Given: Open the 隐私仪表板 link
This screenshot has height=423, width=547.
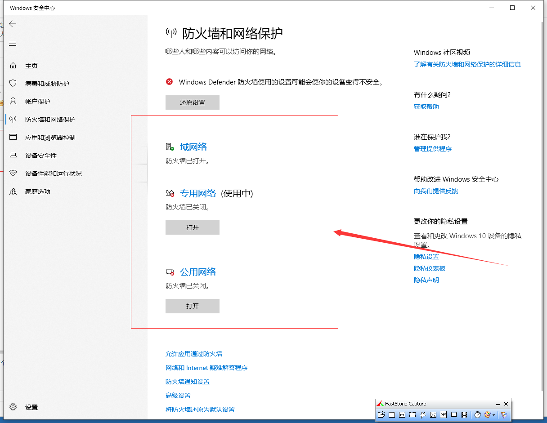Looking at the screenshot, I should (x=430, y=268).
